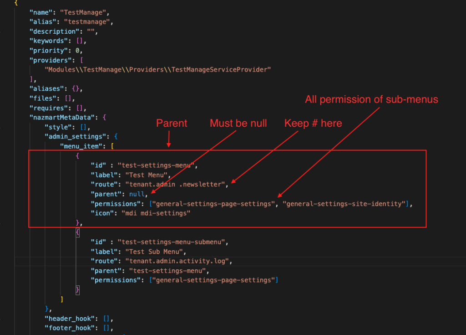
Task: Click the "admin_settings" key
Action: click(x=76, y=137)
